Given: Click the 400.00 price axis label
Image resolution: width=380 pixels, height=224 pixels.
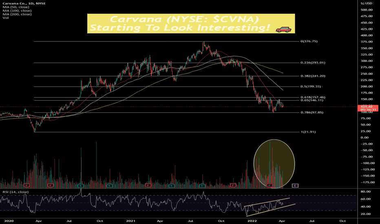Looking at the screenshot, I should (x=367, y=35).
